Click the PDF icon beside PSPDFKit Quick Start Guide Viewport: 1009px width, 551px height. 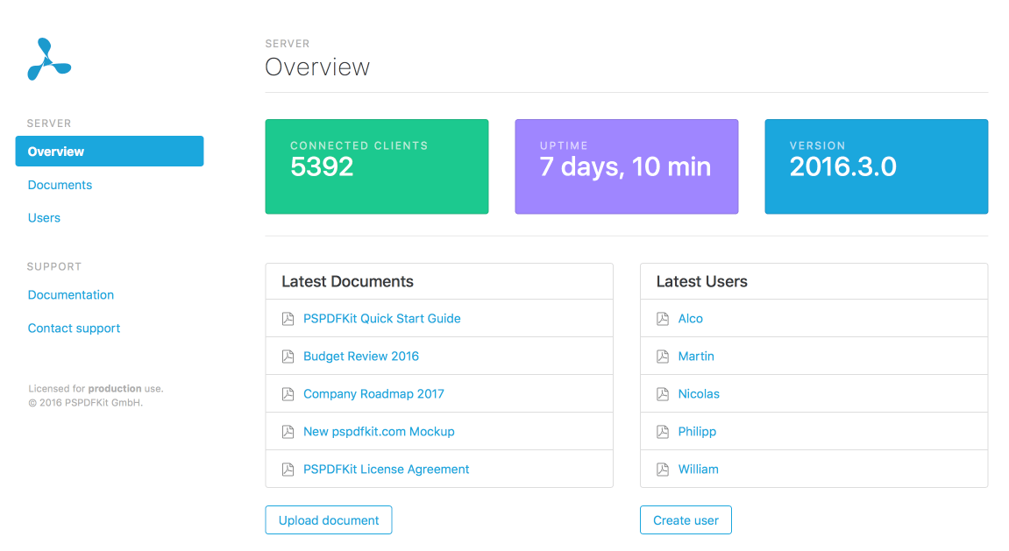tap(288, 319)
